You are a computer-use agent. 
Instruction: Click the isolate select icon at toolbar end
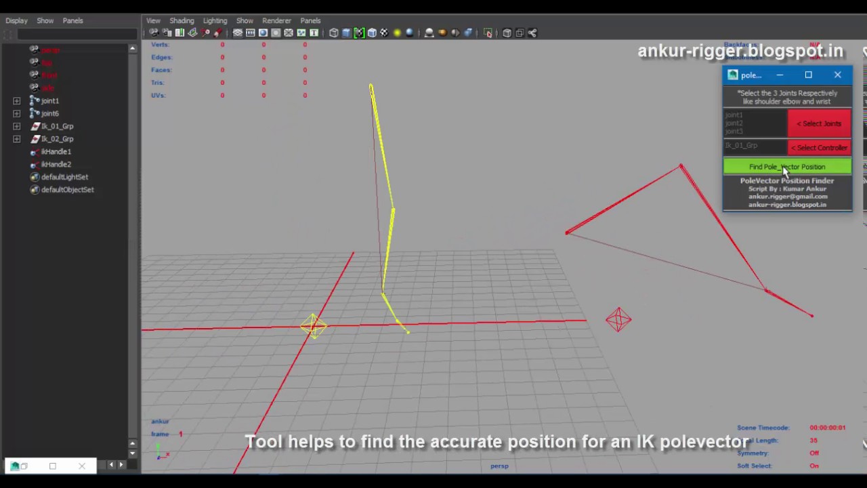[488, 33]
